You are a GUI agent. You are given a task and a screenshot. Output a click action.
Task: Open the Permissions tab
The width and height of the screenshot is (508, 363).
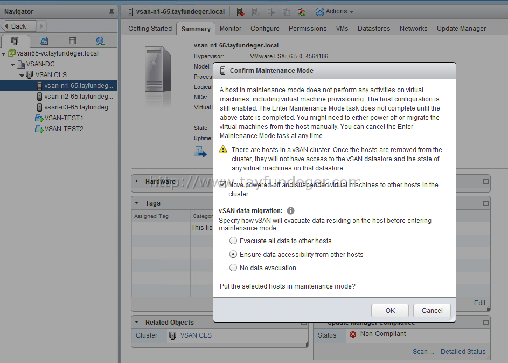tap(308, 29)
